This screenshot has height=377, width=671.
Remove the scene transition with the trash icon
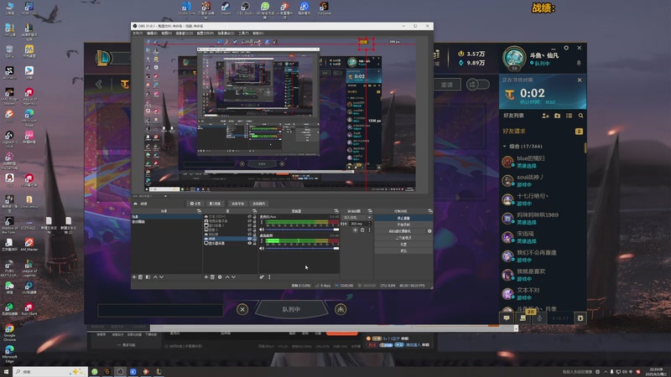362,230
